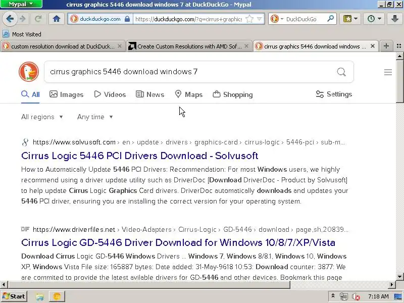Click the padlock site security icon
This screenshot has width=404, height=303.
tap(127, 19)
